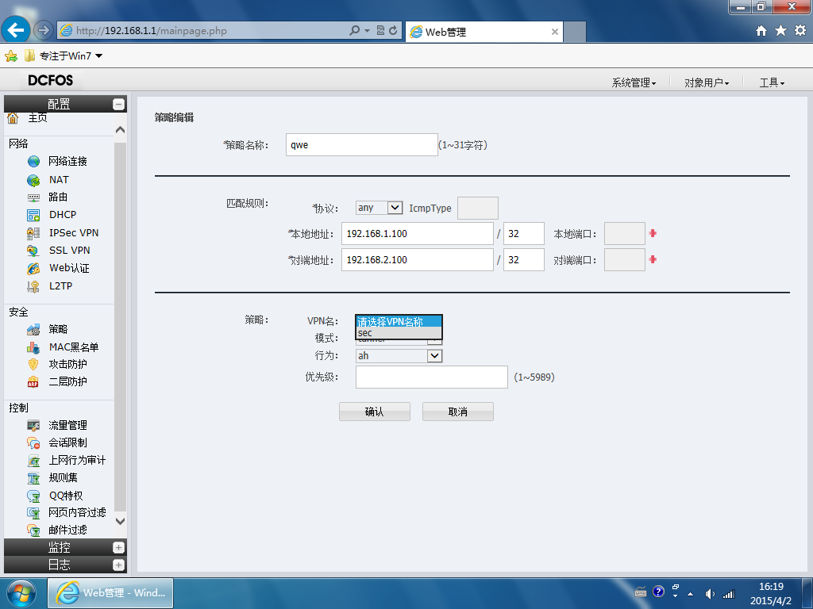Open the 攻击防护 shield icon

pos(33,365)
